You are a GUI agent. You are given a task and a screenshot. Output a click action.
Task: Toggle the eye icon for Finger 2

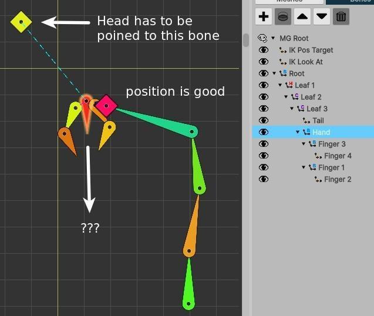coord(263,179)
